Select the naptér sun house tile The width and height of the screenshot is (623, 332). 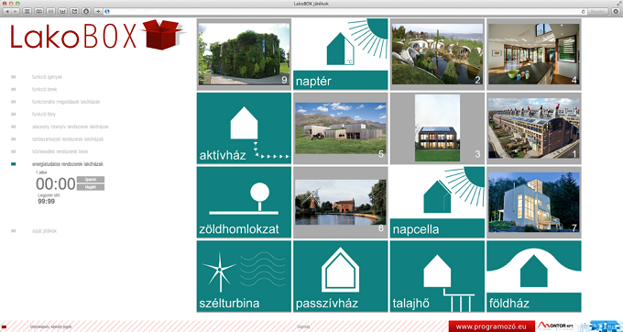click(x=341, y=54)
